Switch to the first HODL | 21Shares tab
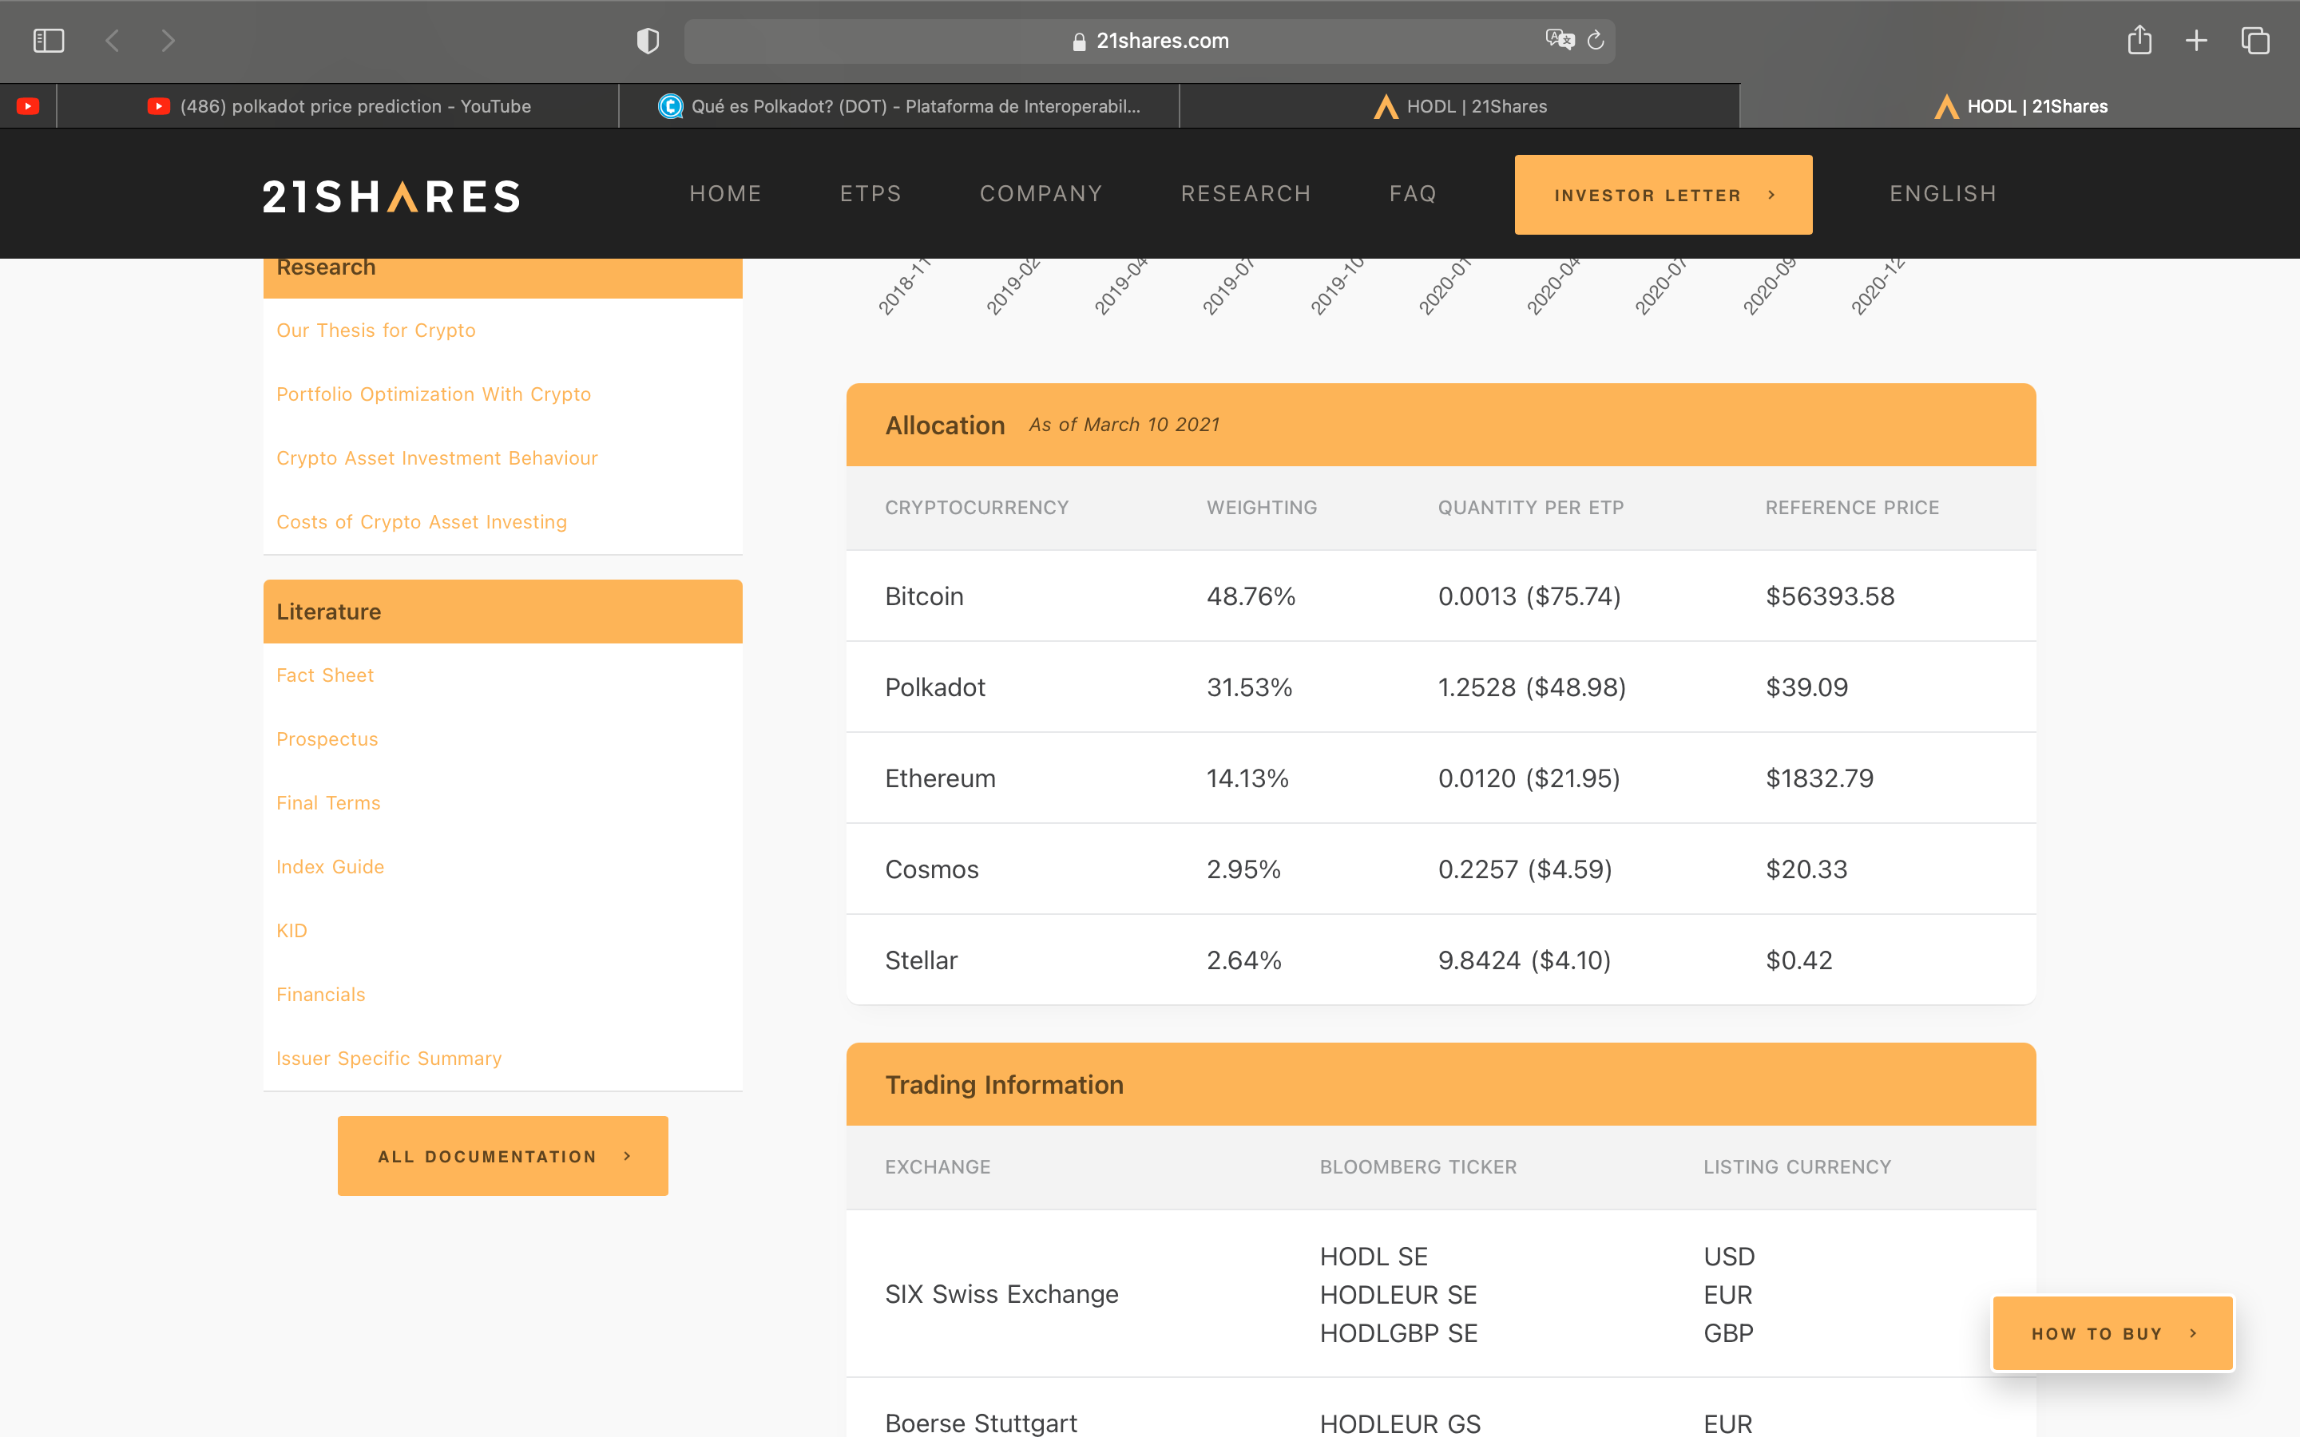The height and width of the screenshot is (1437, 2300). [1460, 106]
